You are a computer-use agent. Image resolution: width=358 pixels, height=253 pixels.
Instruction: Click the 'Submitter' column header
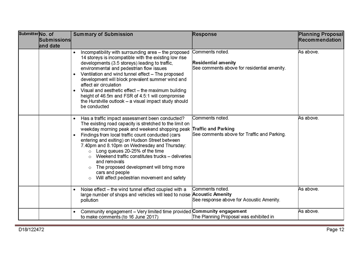pos(28,34)
